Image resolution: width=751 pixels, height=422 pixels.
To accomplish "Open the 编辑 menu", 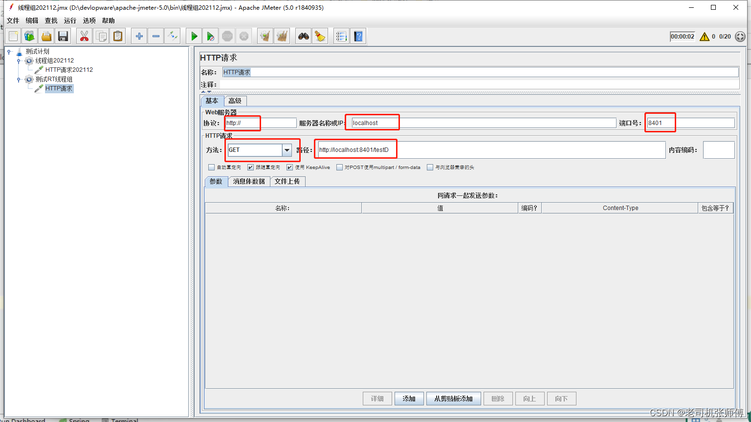I will pos(32,21).
